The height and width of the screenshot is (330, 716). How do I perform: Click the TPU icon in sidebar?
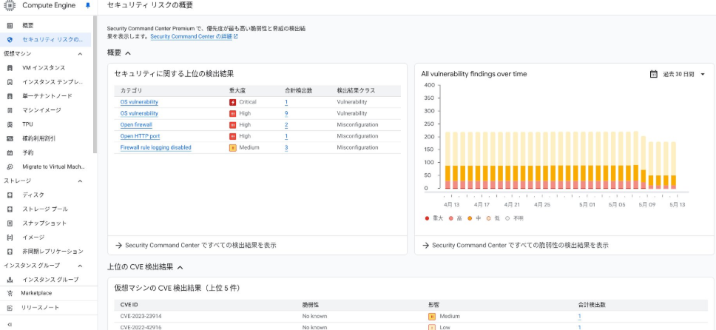coord(10,124)
